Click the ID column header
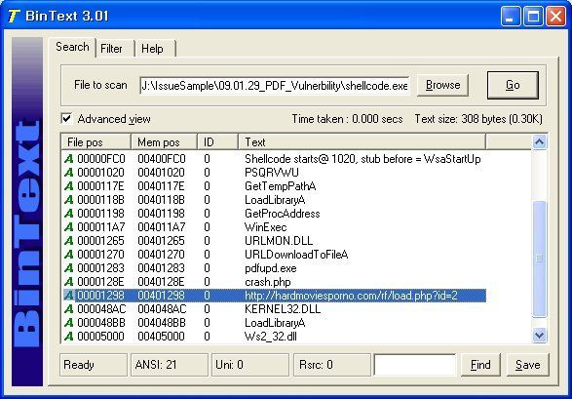Image resolution: width=572 pixels, height=399 pixels. [217, 142]
